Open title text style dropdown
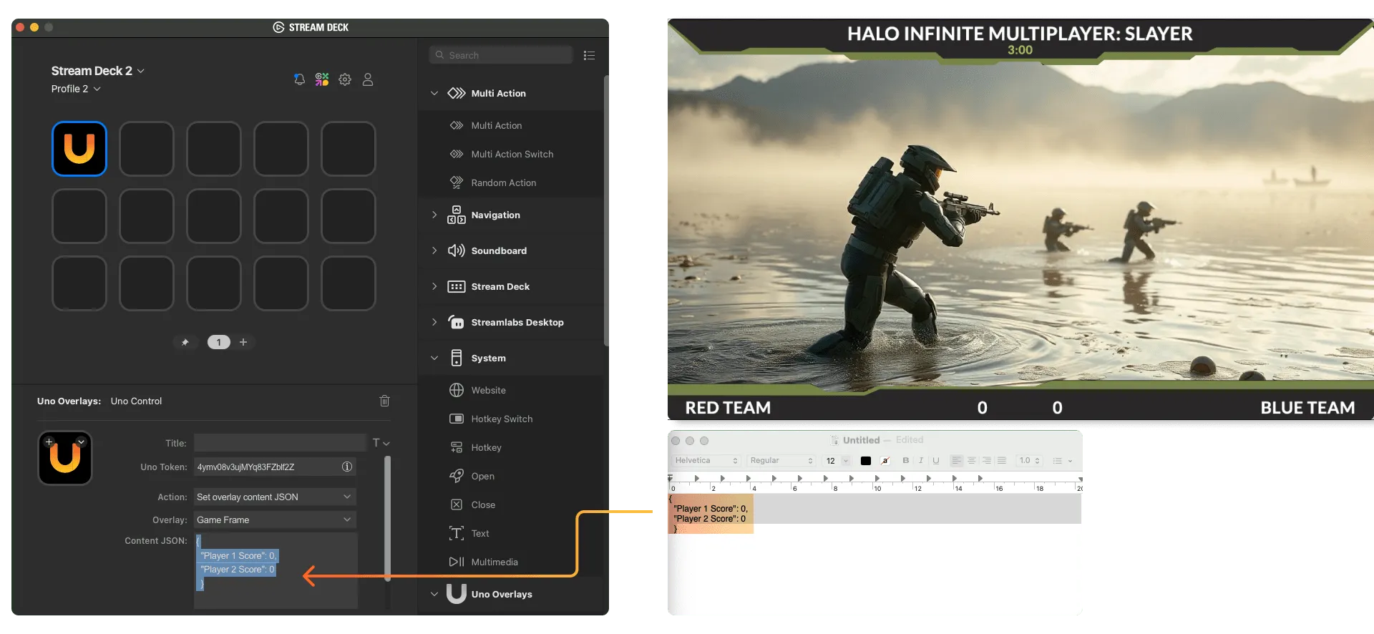1374x634 pixels. coord(381,443)
